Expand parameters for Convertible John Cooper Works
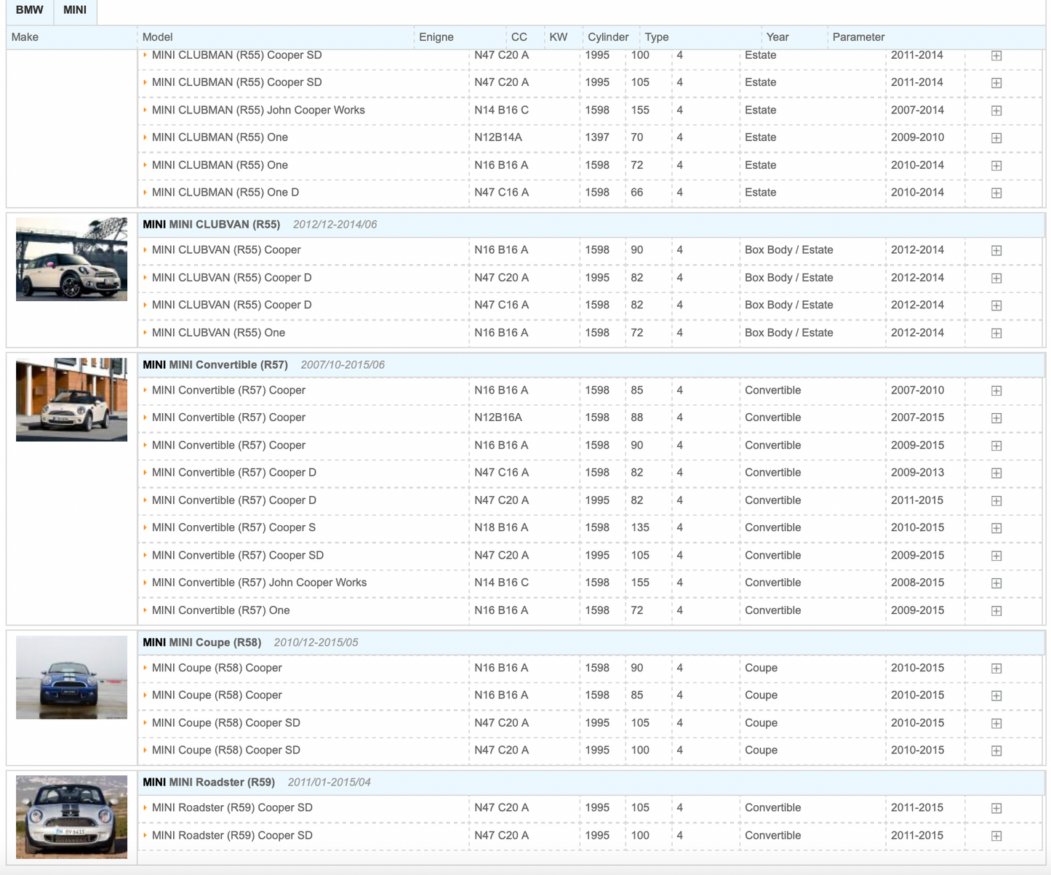The image size is (1051, 875). point(996,583)
